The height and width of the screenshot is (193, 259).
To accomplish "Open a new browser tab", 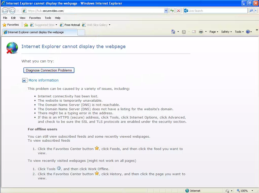I will 81,32.
